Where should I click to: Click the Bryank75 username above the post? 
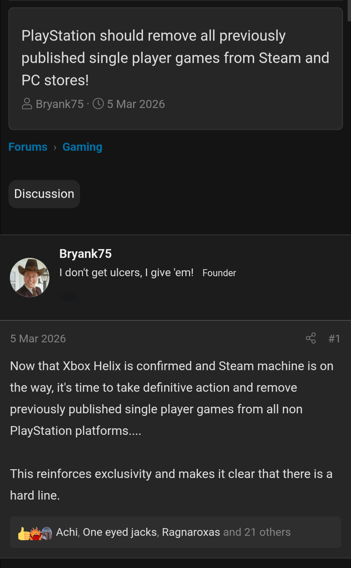(x=86, y=253)
